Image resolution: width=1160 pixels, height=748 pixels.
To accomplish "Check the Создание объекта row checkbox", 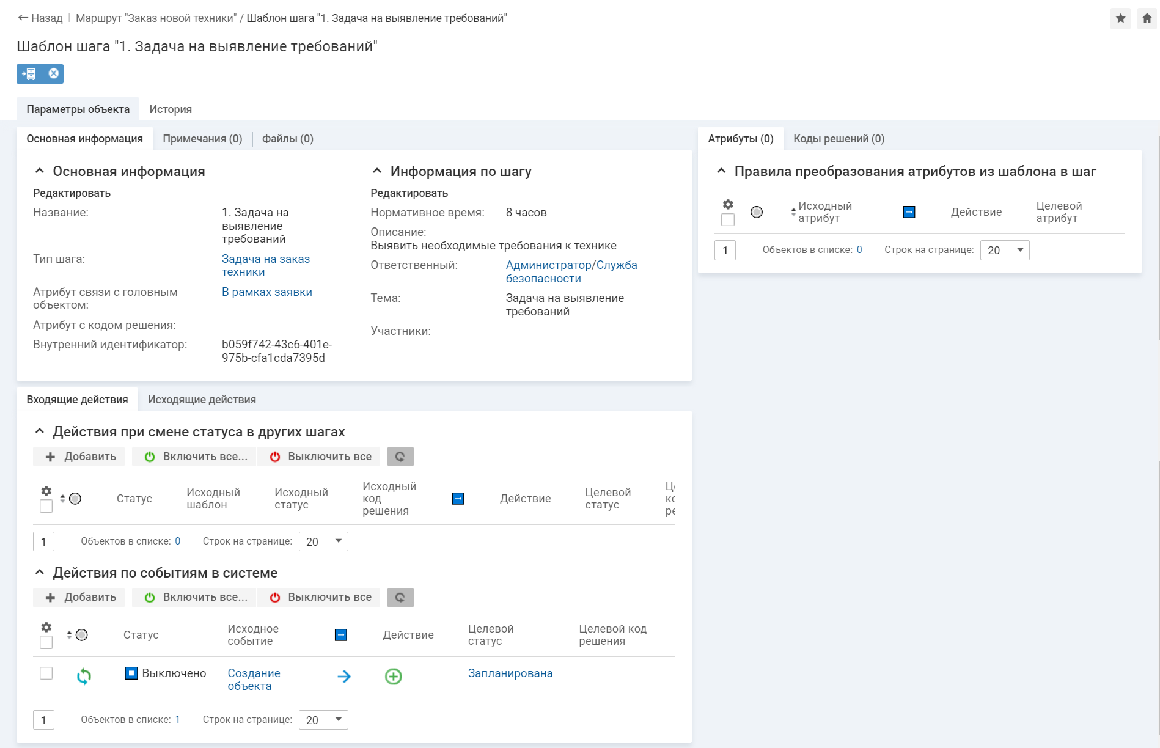I will coord(46,673).
